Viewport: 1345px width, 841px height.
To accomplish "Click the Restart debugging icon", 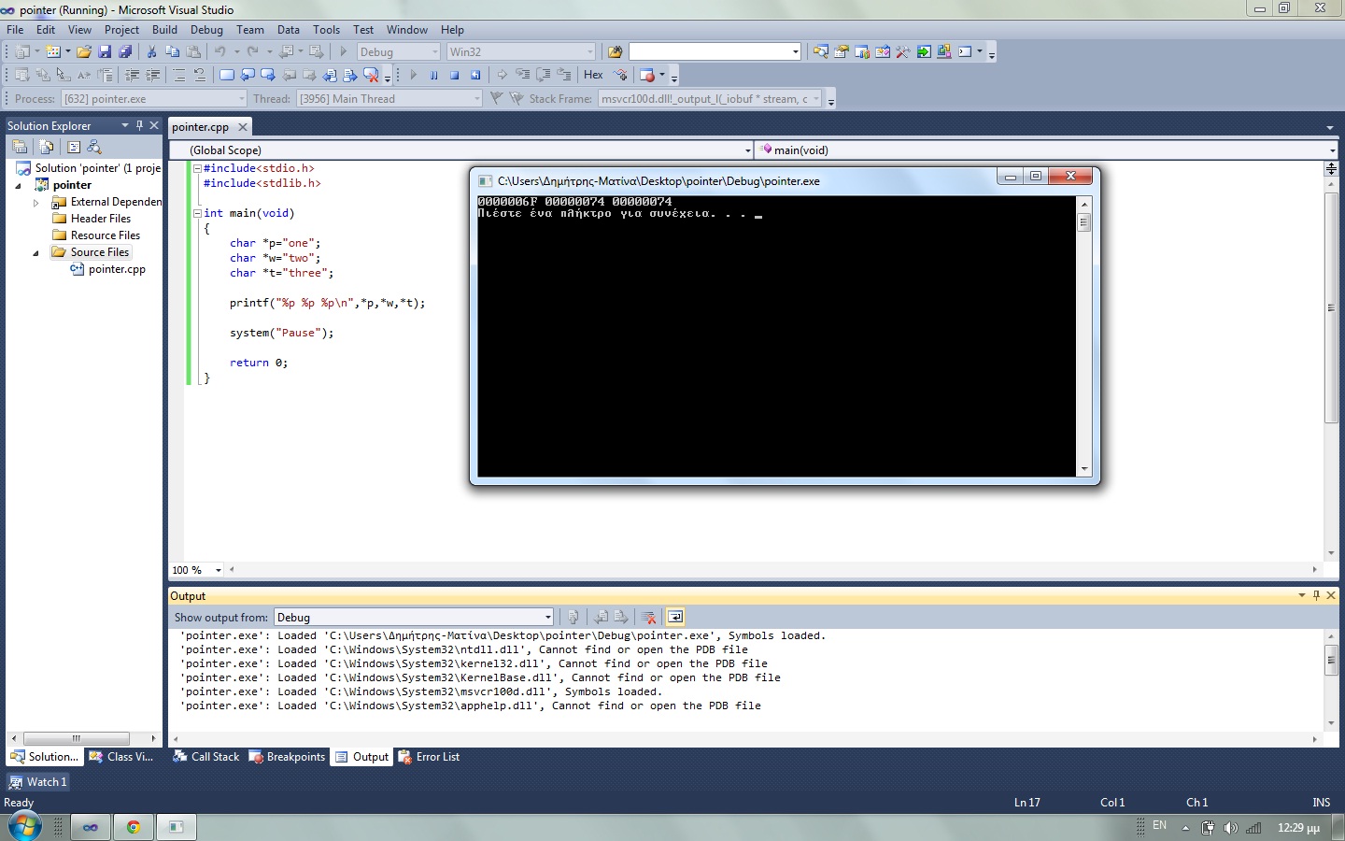I will (x=475, y=75).
